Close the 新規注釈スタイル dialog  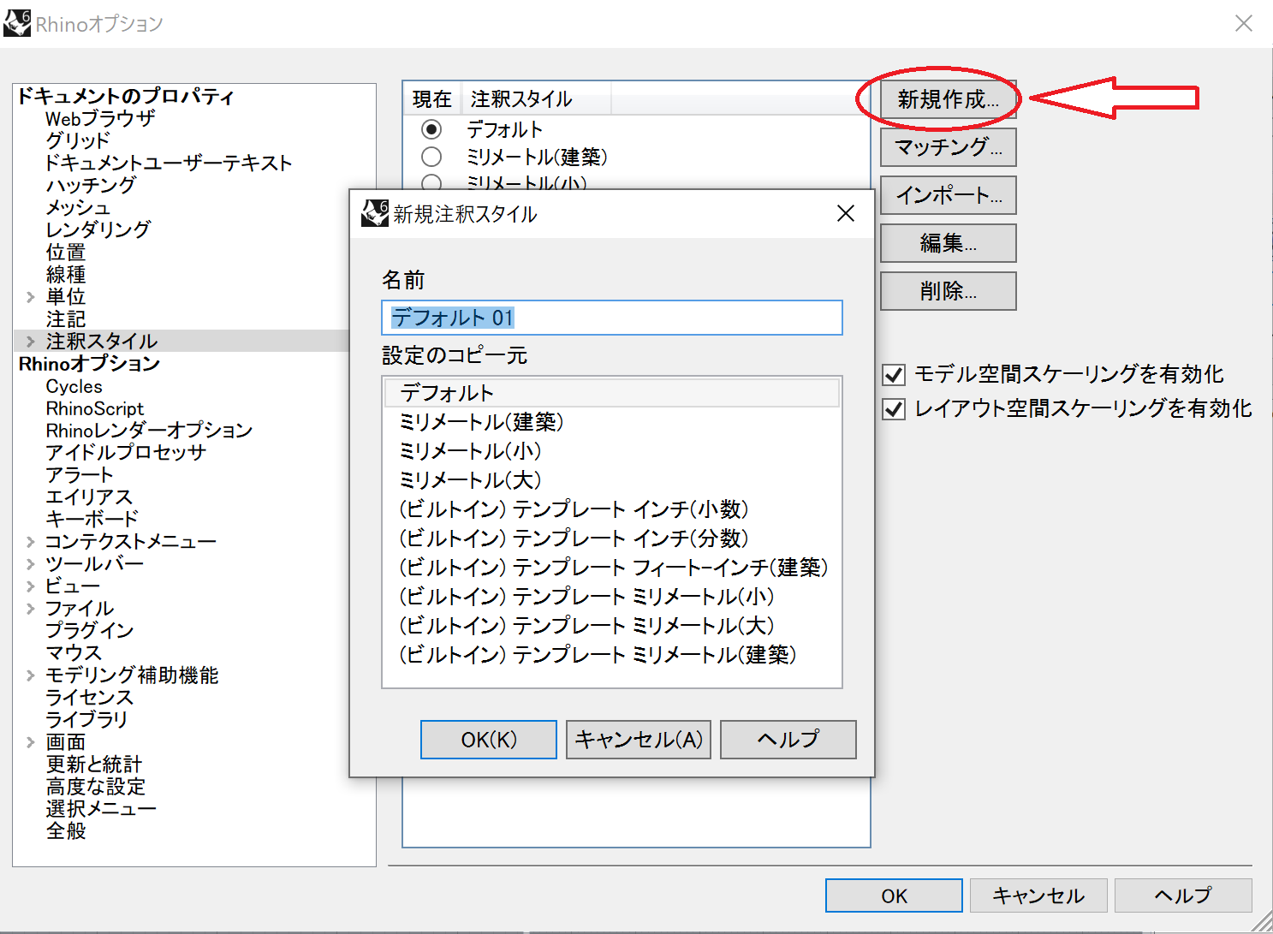click(x=846, y=213)
